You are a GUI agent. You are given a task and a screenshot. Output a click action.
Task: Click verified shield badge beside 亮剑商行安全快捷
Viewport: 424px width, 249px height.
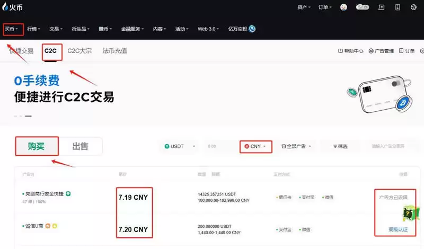68,193
